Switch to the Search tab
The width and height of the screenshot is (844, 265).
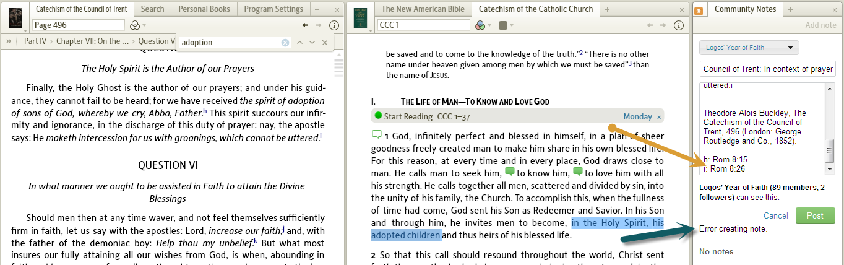pos(152,9)
